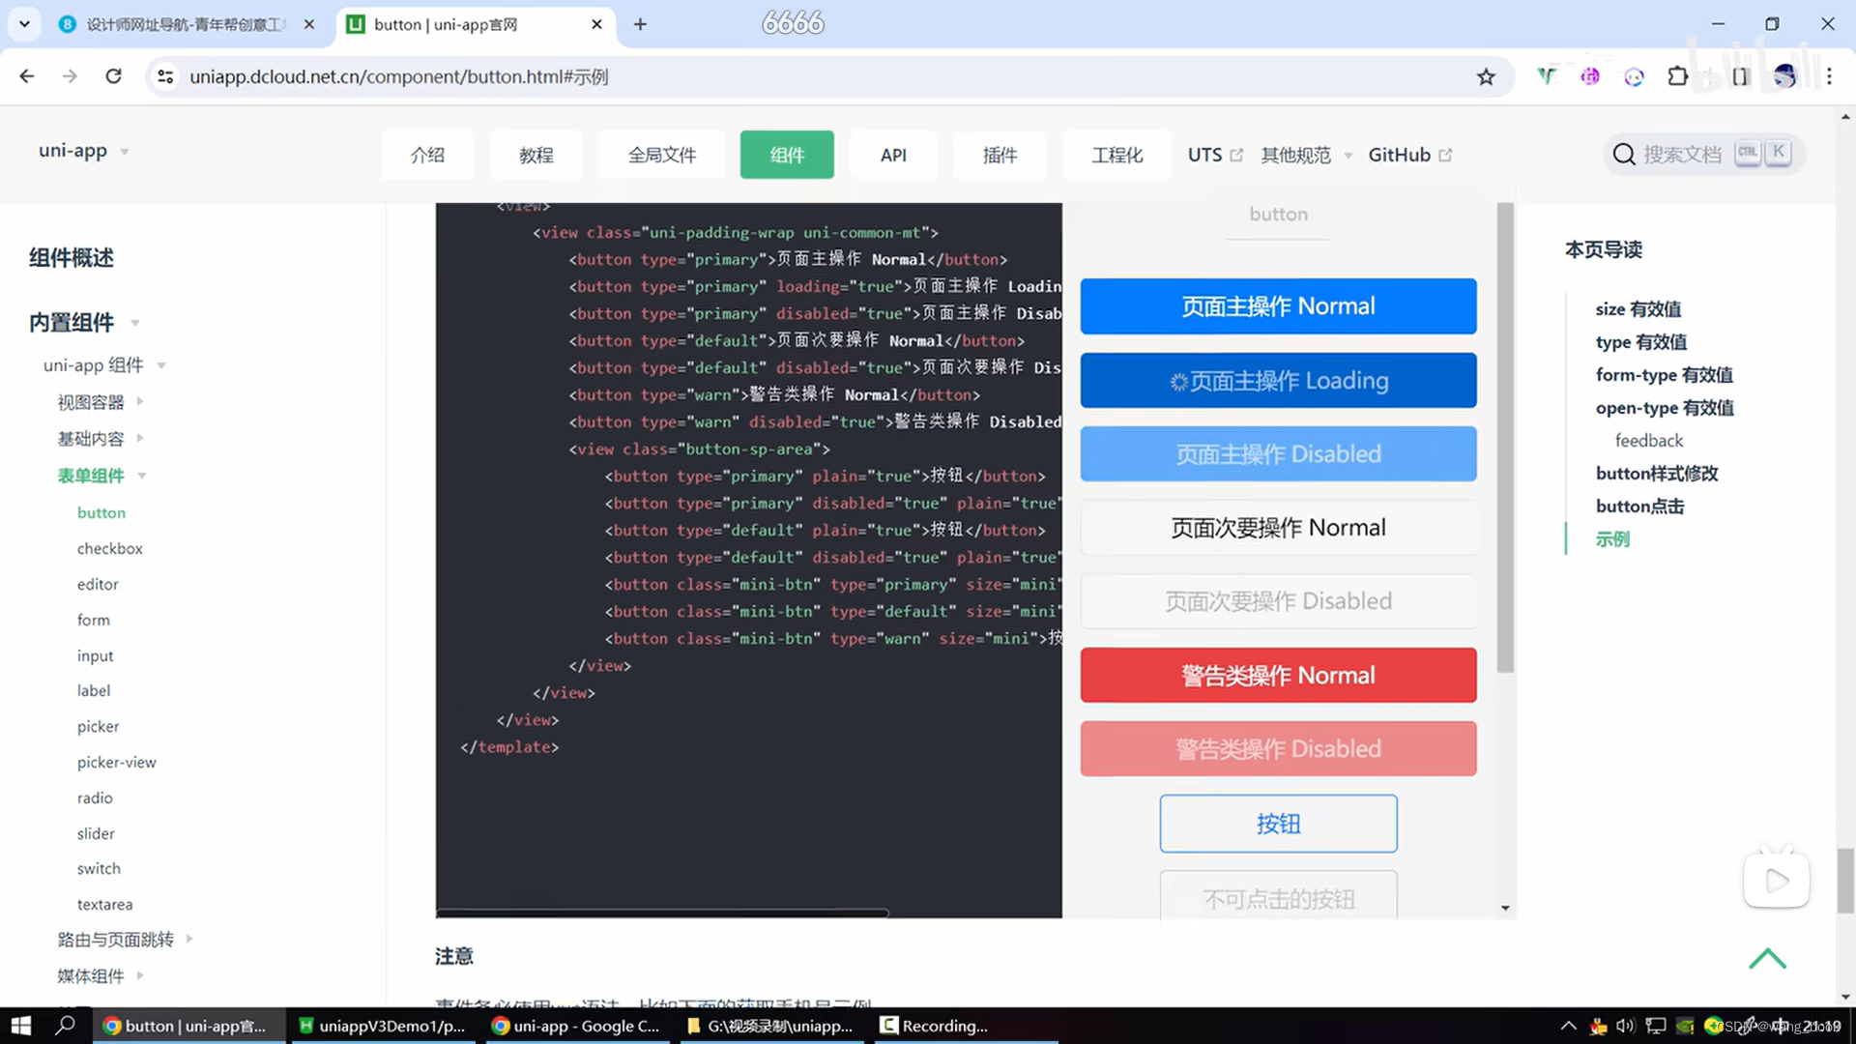Open the checkbox sidebar item
Image resolution: width=1856 pixels, height=1044 pixels.
(109, 548)
